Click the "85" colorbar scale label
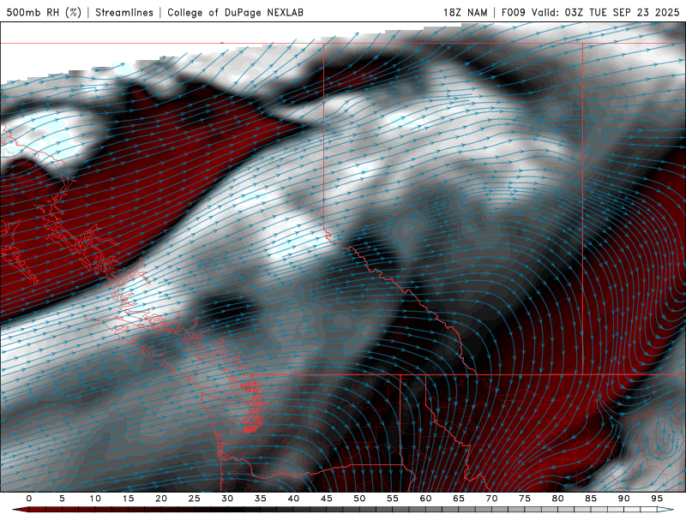 click(591, 499)
